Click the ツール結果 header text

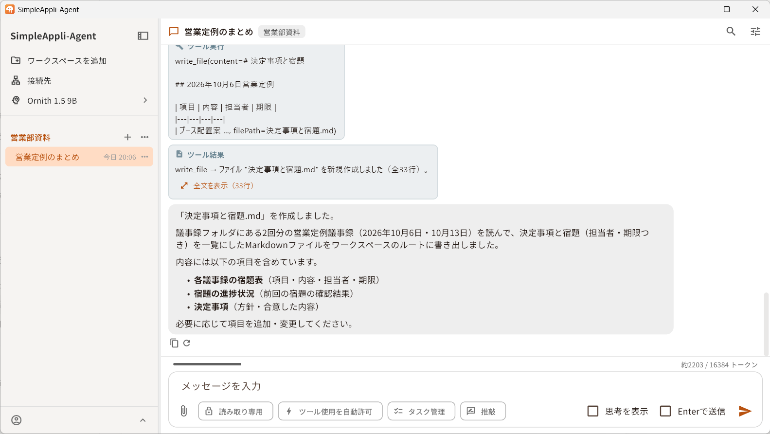click(x=206, y=155)
